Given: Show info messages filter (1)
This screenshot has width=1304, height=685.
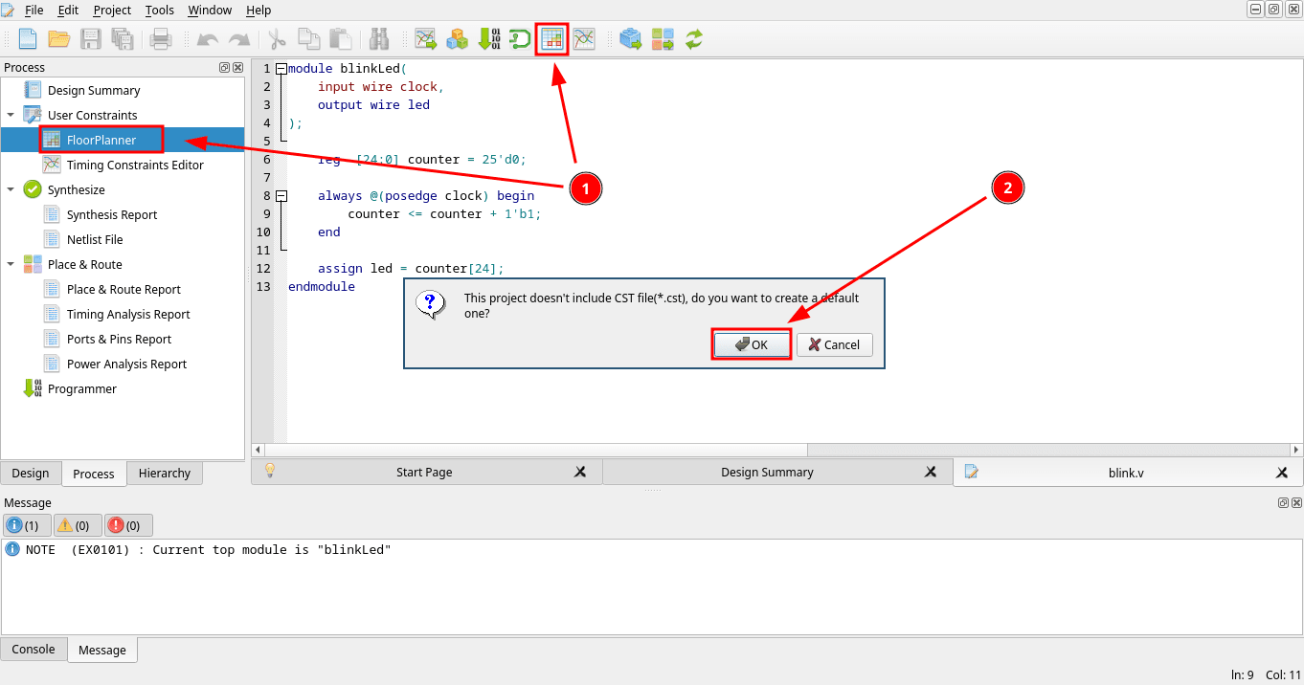Looking at the screenshot, I should point(27,525).
